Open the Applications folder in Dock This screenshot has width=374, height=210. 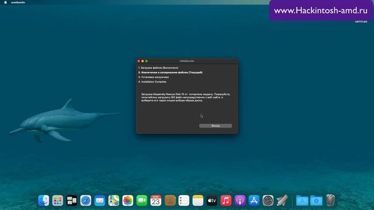tap(302, 201)
